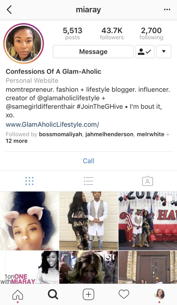Screen dimensions: 177x305
Task: Expand suggested accounts dropdown arrow
Action: pyautogui.click(x=164, y=52)
